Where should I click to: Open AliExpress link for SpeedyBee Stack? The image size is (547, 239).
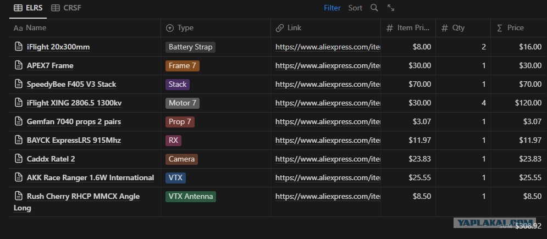(328, 84)
